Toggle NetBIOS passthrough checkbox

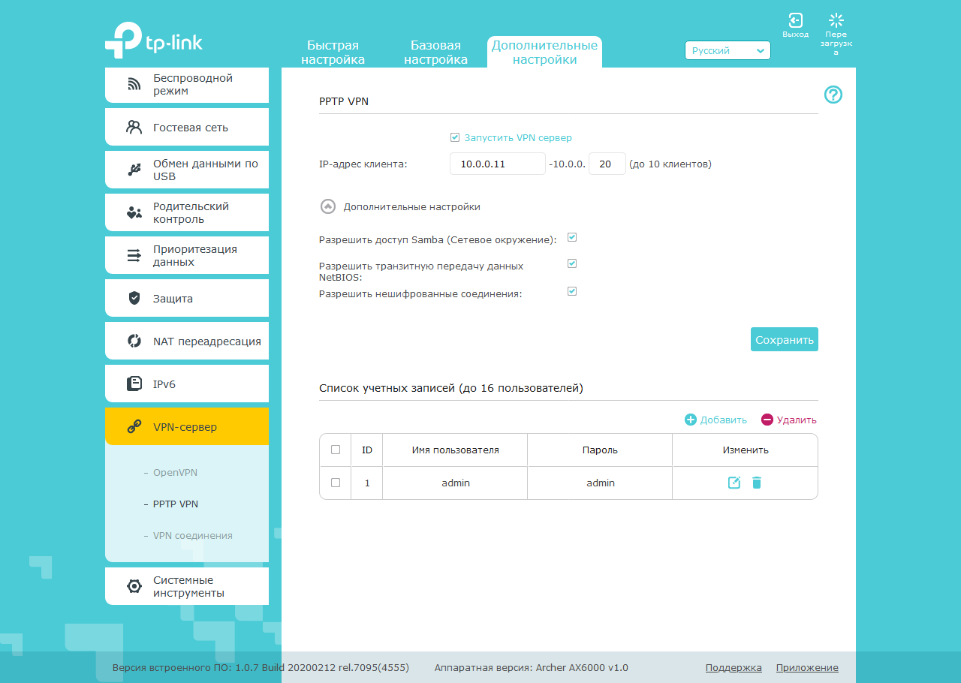tap(572, 263)
